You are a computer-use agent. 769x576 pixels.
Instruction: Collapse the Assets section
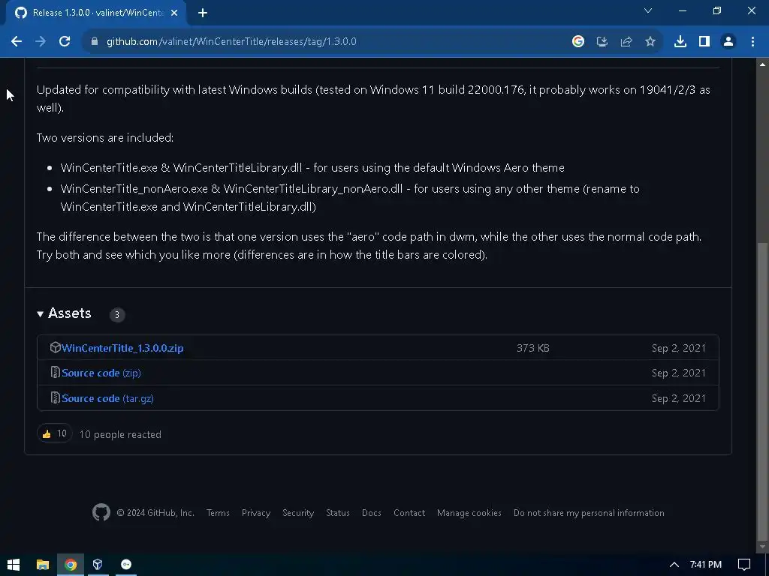(65, 313)
